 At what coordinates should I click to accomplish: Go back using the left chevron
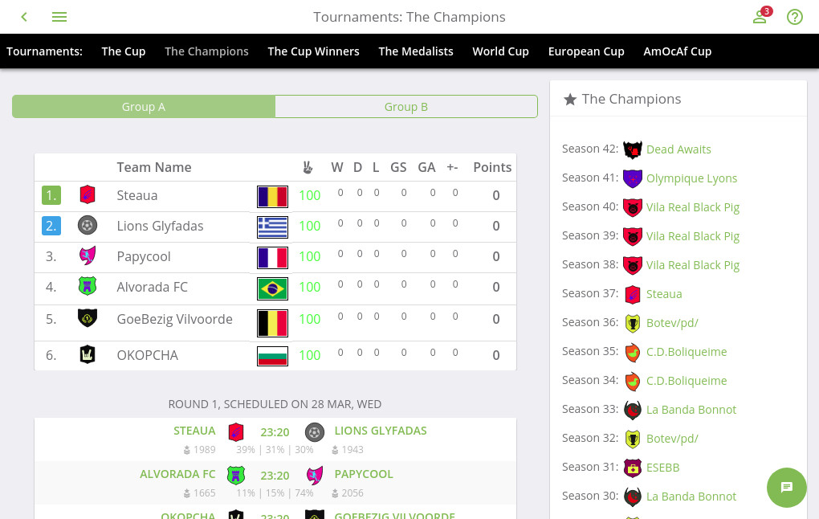24,17
